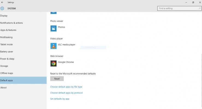Click Set defaults by app link
This screenshot has width=202, height=109.
(x=60, y=99)
